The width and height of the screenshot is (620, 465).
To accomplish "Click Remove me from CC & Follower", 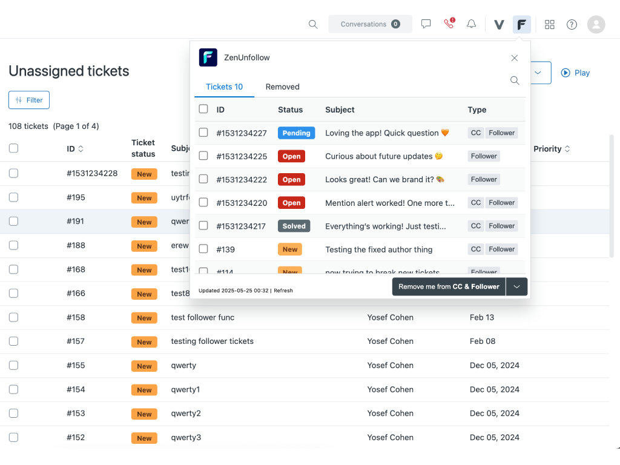I will click(x=449, y=286).
